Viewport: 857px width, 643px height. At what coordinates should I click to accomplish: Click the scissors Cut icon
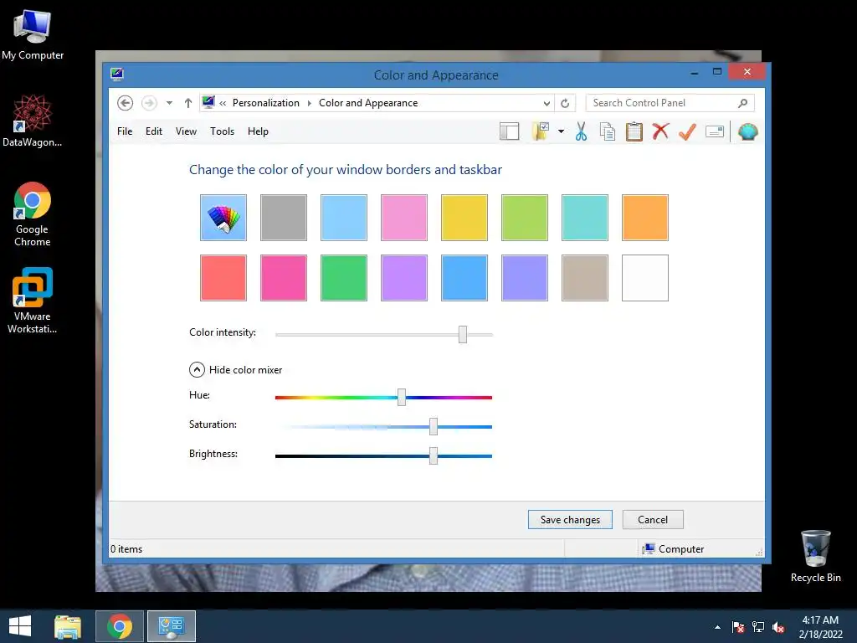tap(581, 131)
